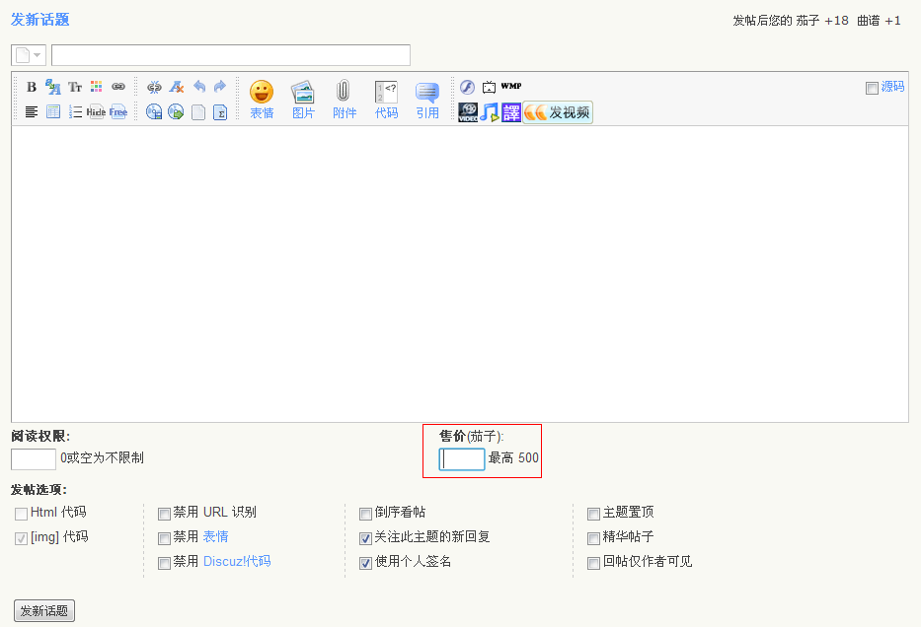921x627 pixels.
Task: Click the 发新话题 page heading
Action: point(39,20)
